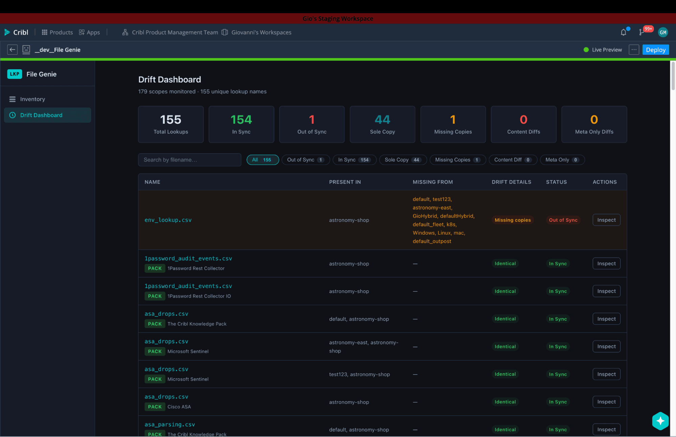Viewport: 676px width, 437px height.
Task: Click the Live Preview green status indicator
Action: 586,50
